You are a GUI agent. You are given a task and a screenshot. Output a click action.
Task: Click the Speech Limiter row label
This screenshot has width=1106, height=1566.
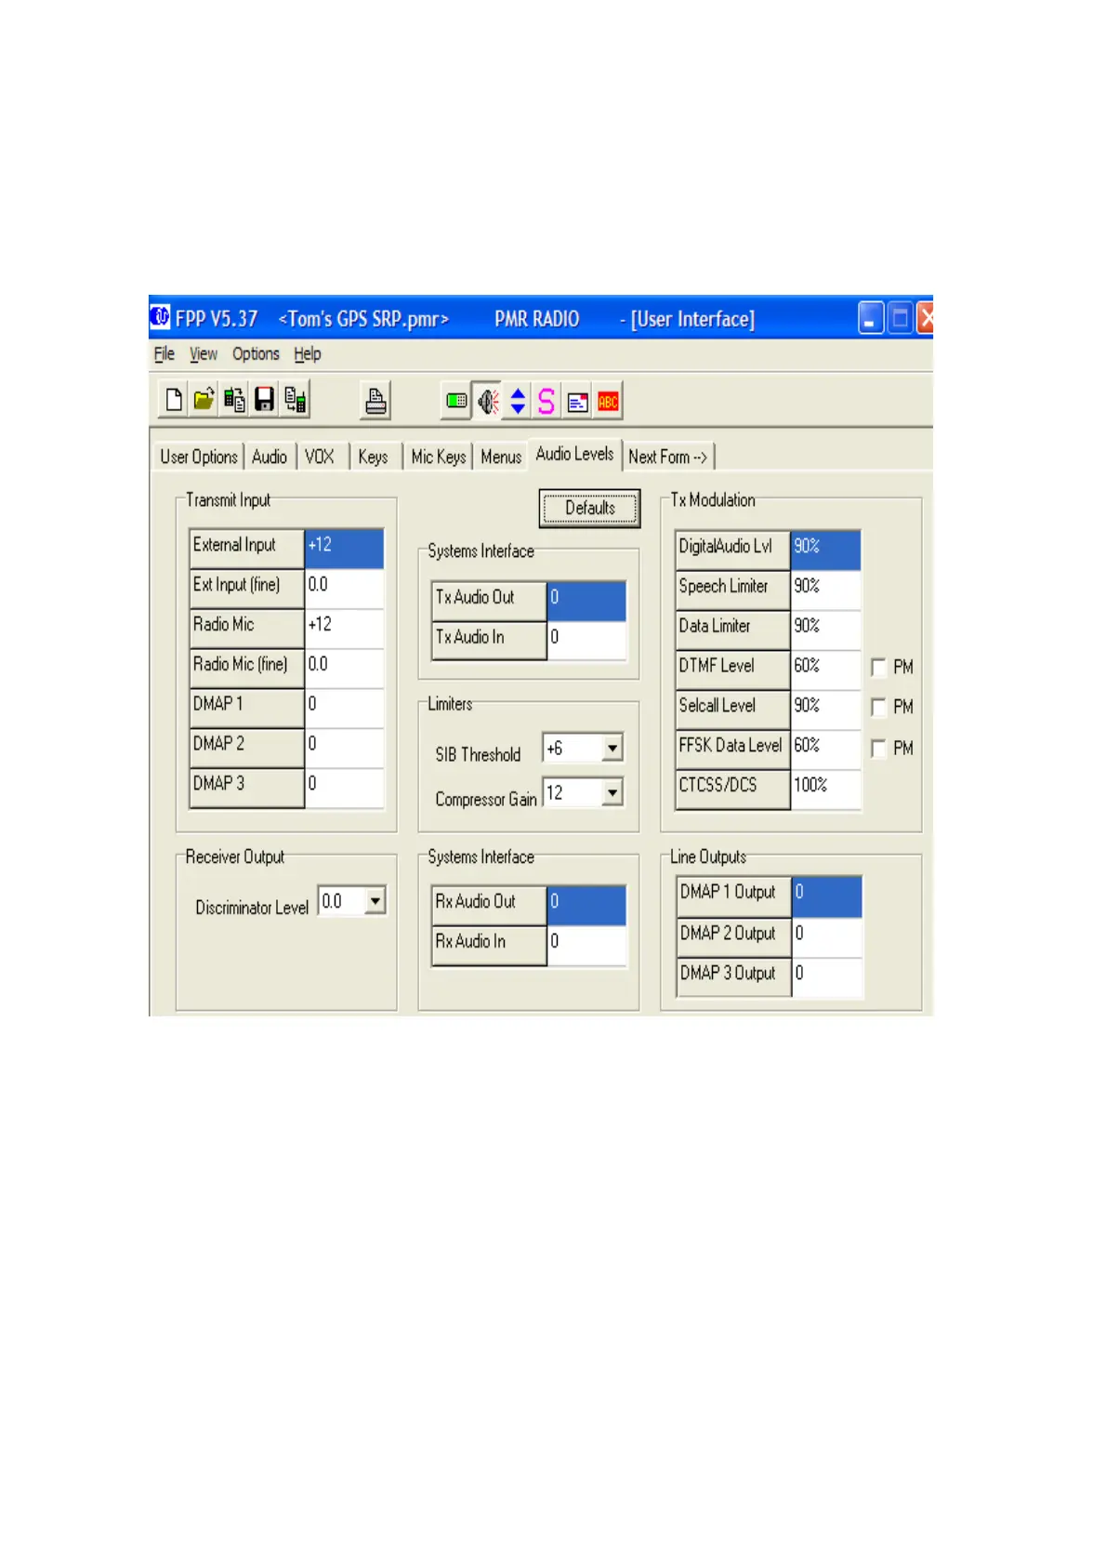pos(732,590)
